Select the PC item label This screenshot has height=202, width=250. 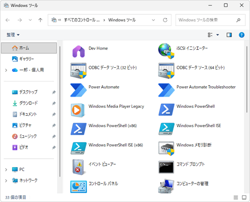(22, 170)
